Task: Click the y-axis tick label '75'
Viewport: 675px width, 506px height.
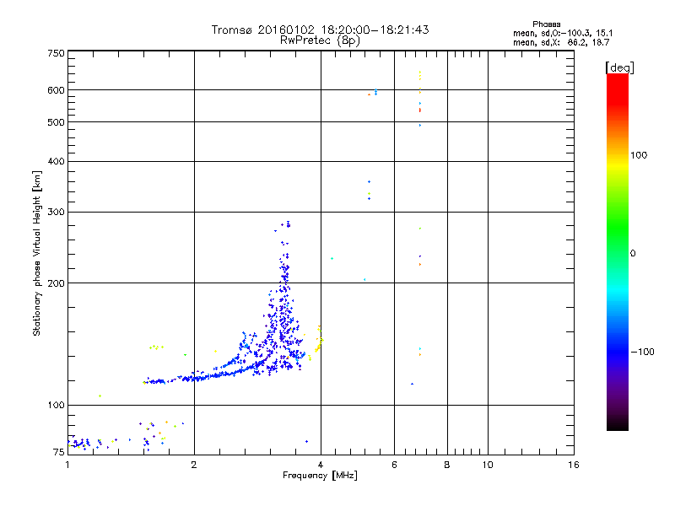Action: pyautogui.click(x=59, y=452)
